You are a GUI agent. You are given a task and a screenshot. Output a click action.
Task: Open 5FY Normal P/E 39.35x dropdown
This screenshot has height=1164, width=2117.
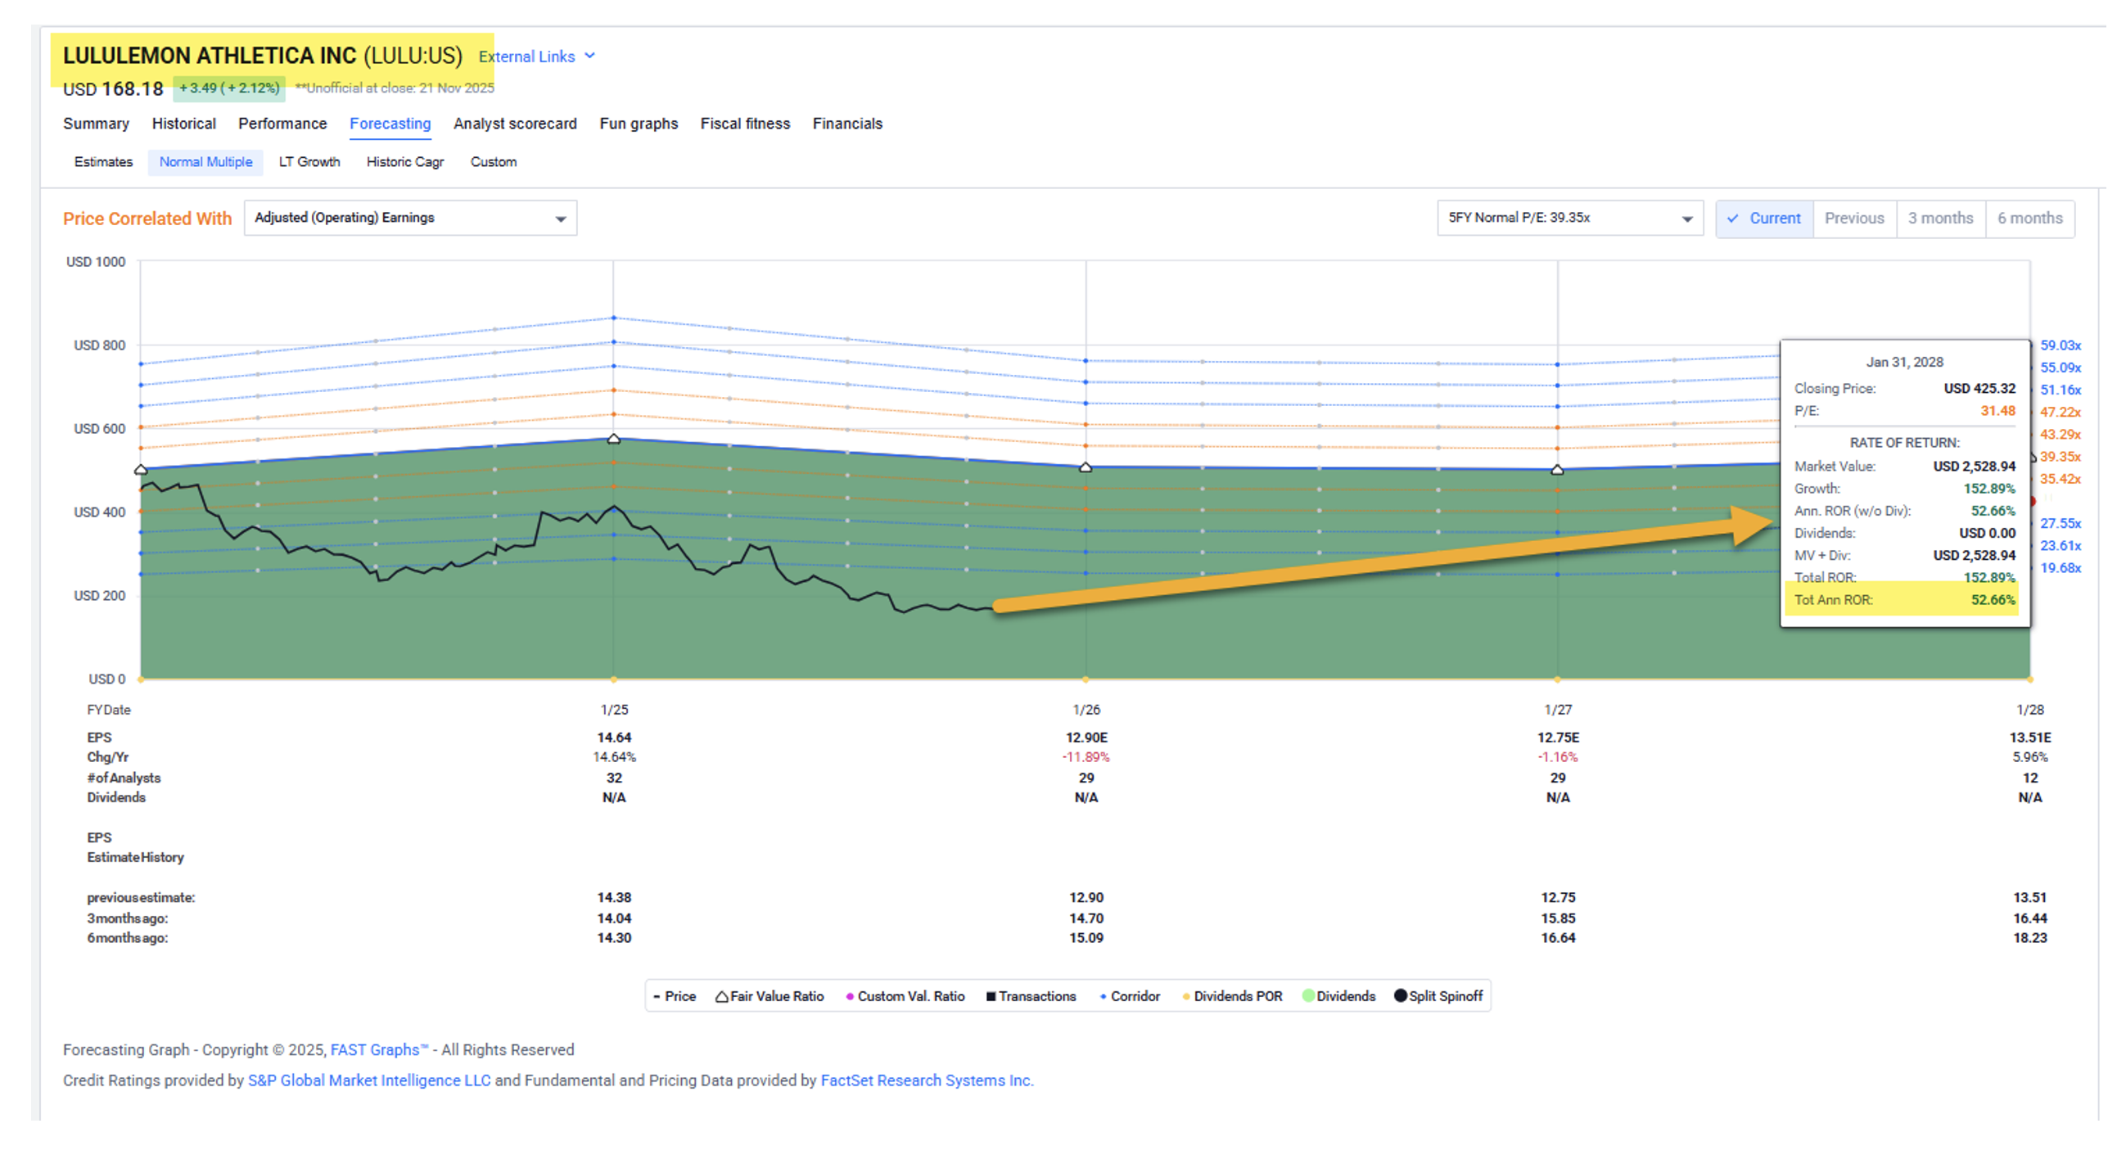pos(1569,218)
